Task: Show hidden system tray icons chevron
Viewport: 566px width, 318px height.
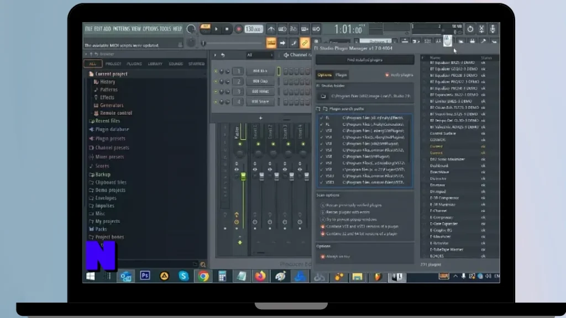Action: pos(455,276)
